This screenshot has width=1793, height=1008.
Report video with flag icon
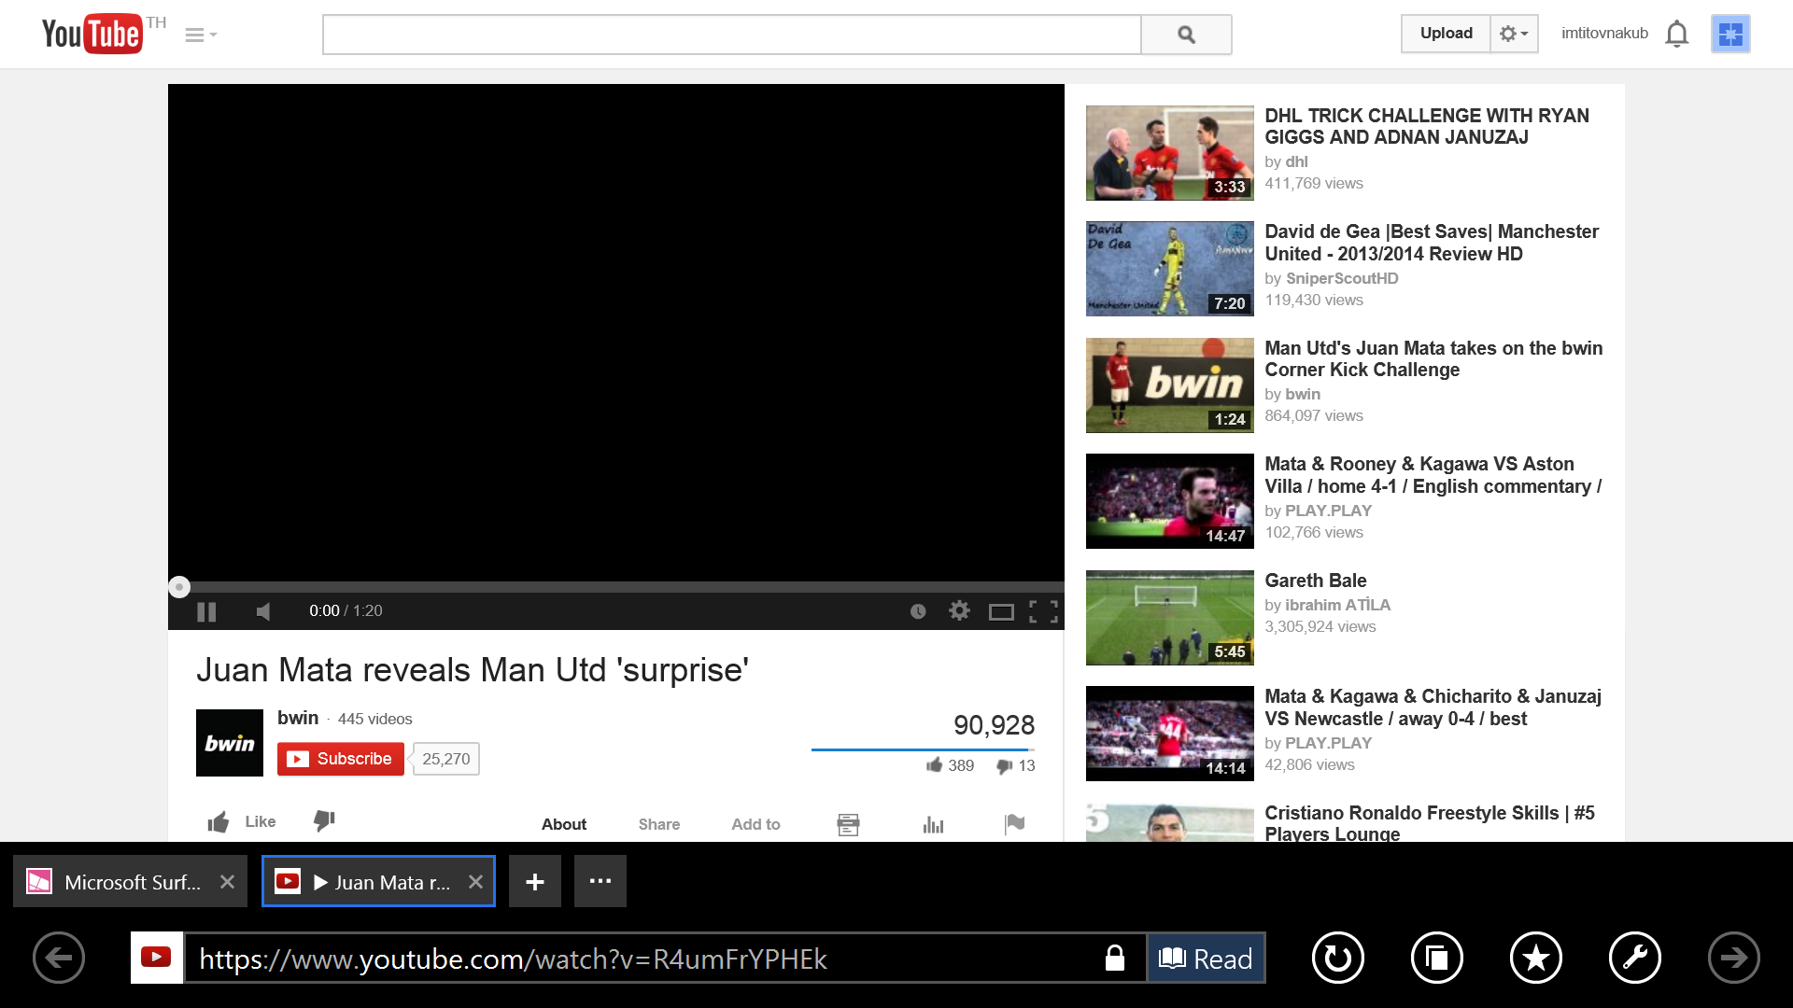pos(1014,823)
